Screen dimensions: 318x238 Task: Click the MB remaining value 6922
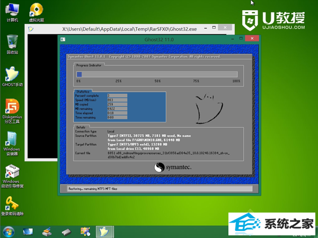click(x=117, y=109)
